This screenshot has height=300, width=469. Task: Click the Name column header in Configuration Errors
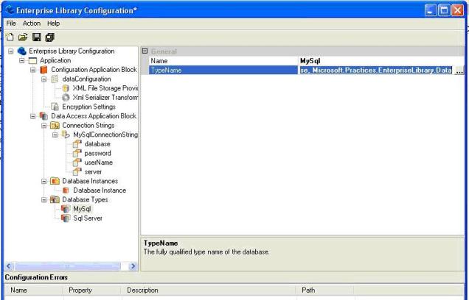[x=34, y=290]
